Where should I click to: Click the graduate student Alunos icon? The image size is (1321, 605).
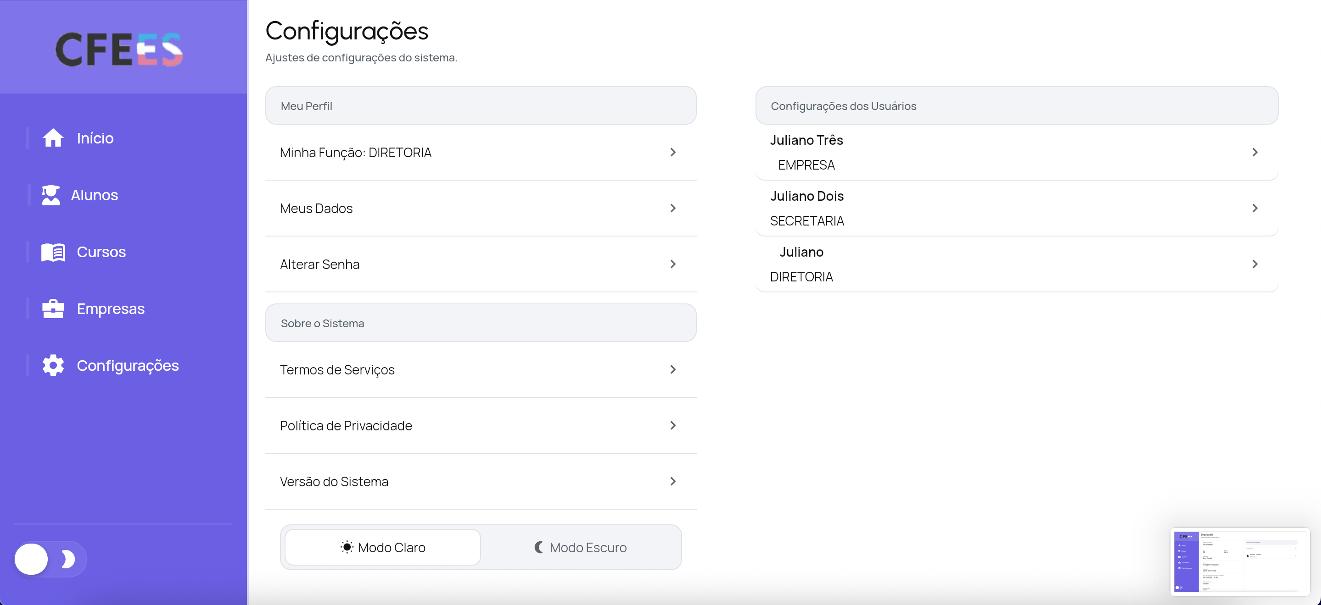coord(51,195)
